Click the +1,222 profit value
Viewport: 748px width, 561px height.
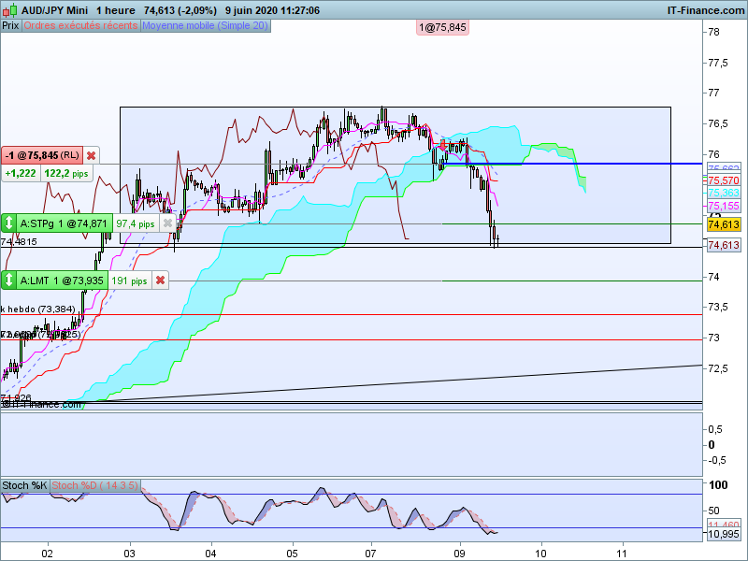pos(21,173)
